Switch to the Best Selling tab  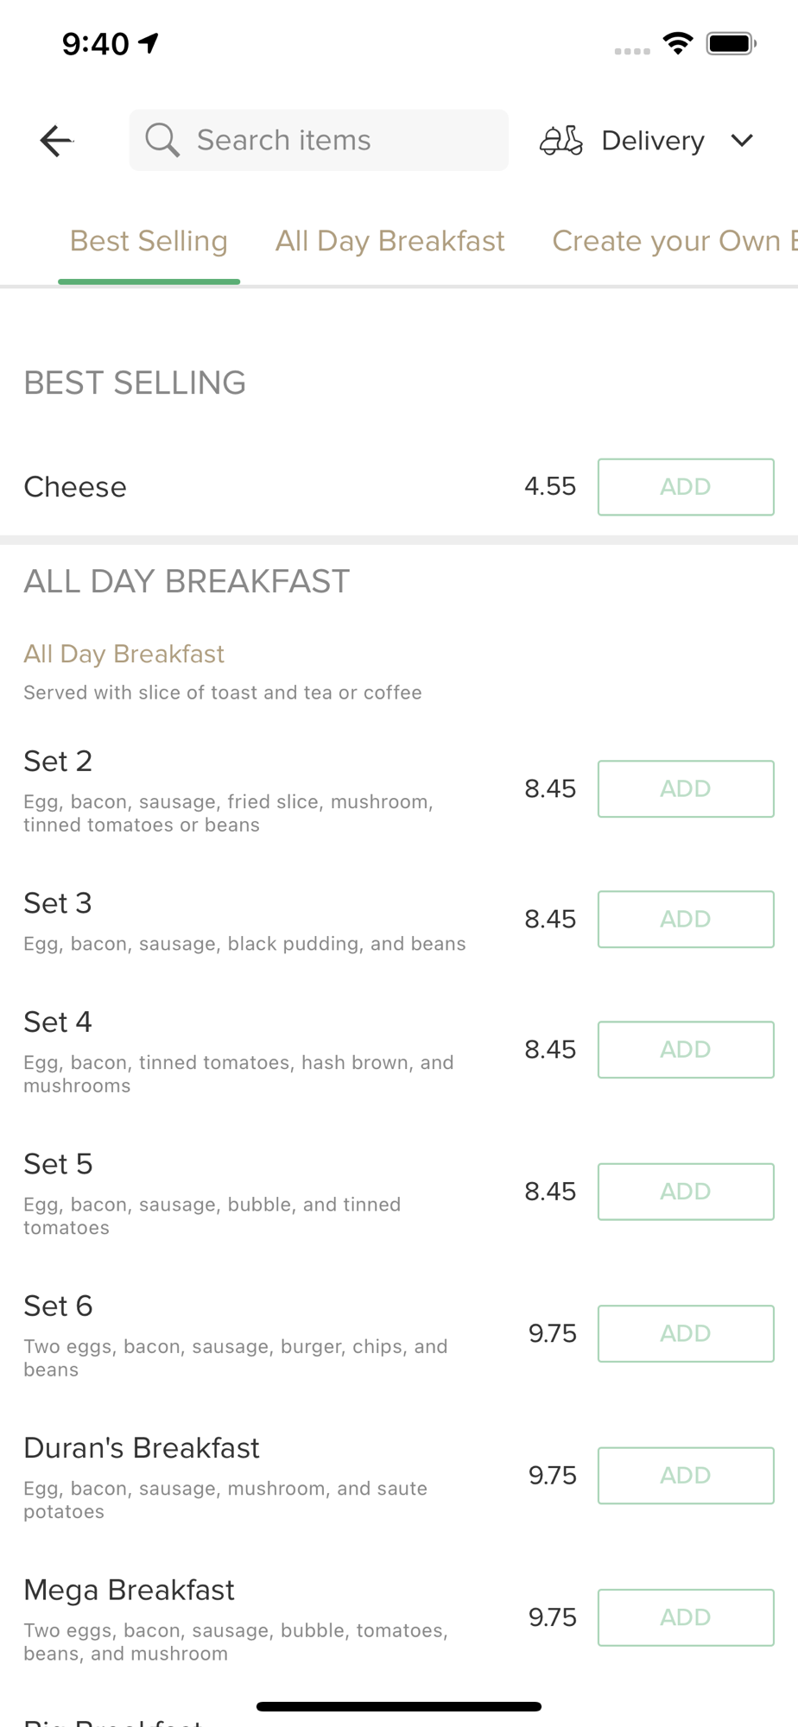(x=149, y=241)
